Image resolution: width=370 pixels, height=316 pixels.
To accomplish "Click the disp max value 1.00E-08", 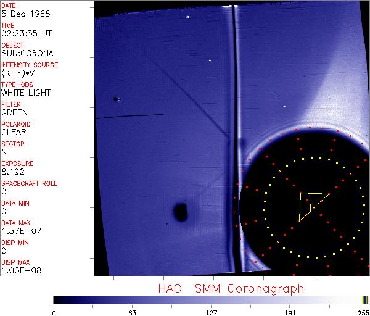I will pos(17,271).
